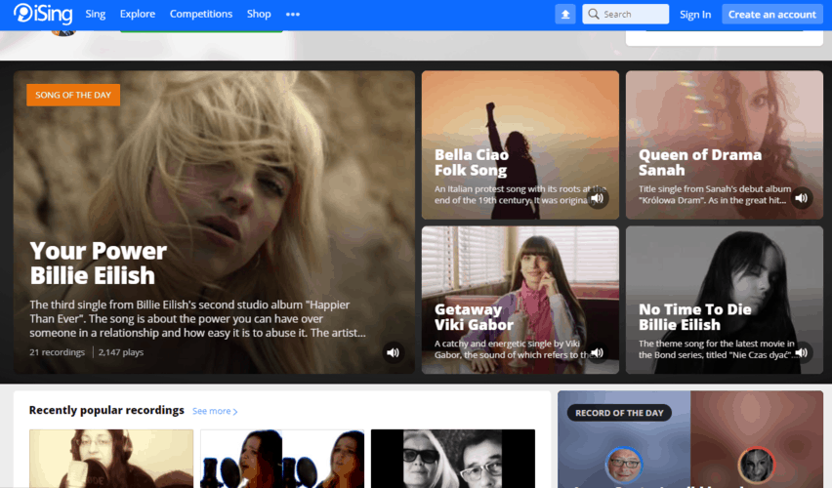Open the iSing logo home page
832x488 pixels.
click(x=43, y=14)
